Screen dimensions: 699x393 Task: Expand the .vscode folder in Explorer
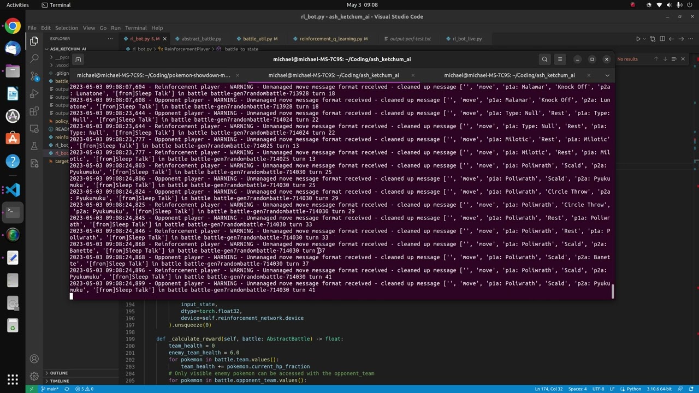tap(59, 65)
